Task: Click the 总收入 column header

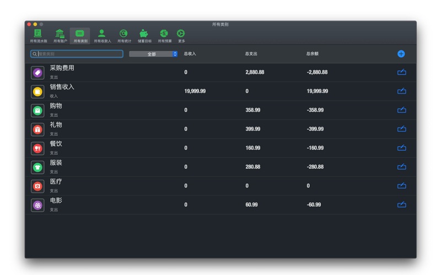Action: [190, 54]
